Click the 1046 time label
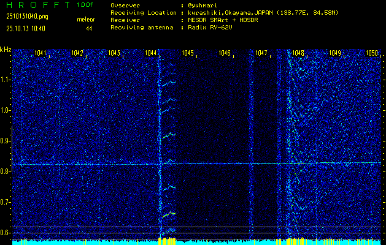386x245 pixels. click(225, 53)
